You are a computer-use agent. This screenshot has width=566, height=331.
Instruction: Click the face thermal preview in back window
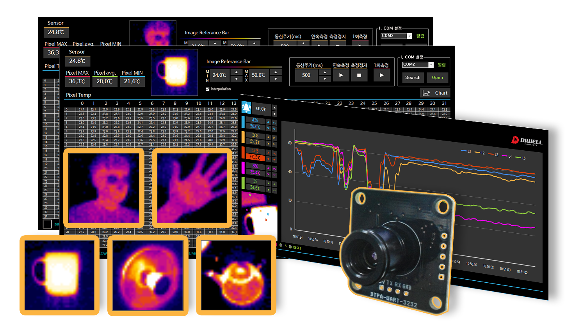[153, 33]
